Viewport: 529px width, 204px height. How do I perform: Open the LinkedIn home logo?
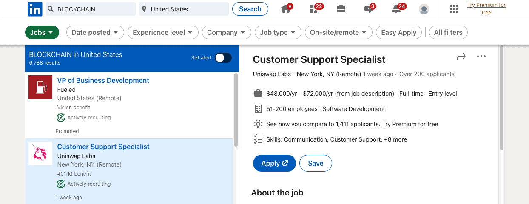(x=35, y=9)
